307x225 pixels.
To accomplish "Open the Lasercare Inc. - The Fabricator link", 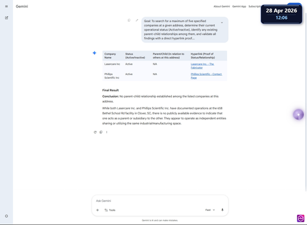I will 202,66.
